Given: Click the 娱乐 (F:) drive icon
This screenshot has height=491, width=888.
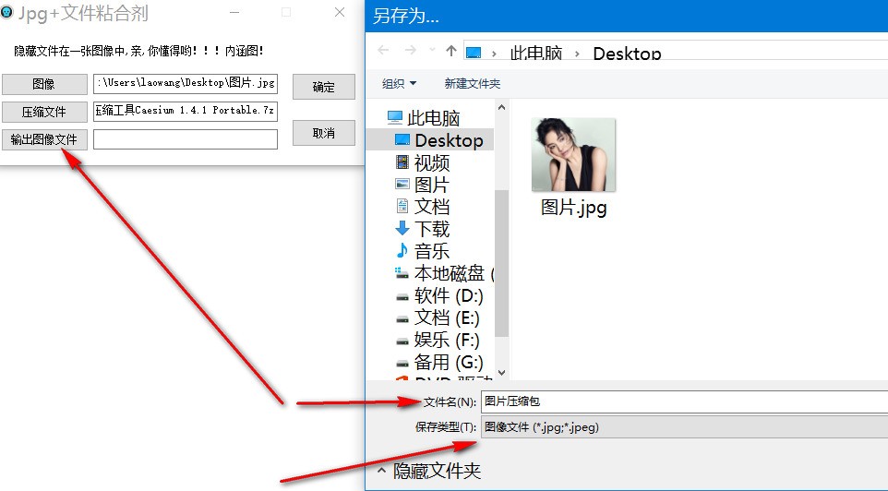Looking at the screenshot, I should click(402, 341).
